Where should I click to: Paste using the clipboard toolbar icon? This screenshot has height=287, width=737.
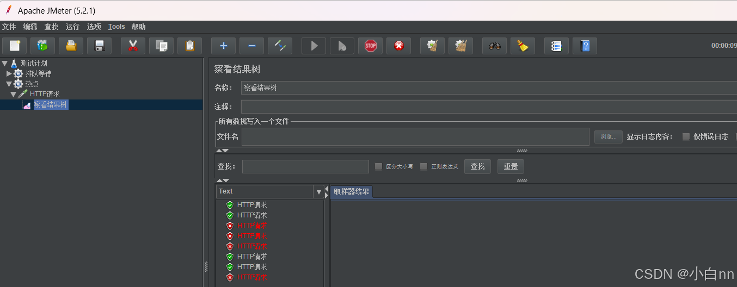189,46
